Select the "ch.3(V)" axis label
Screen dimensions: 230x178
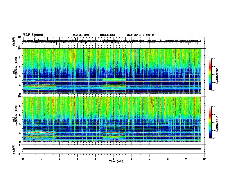[14, 149]
